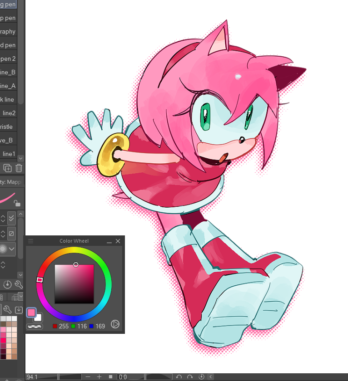
Task: Open the opacity dynamics slashed-square button
Action: point(11,234)
